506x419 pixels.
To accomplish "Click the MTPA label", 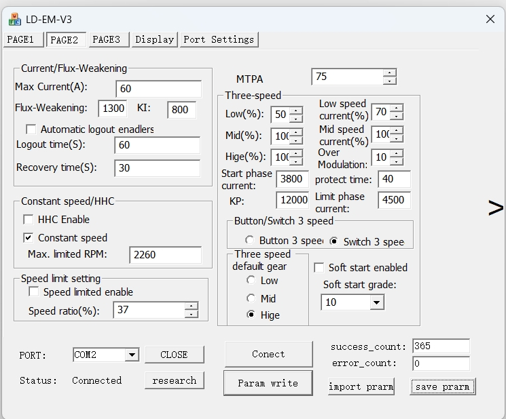I will click(249, 79).
